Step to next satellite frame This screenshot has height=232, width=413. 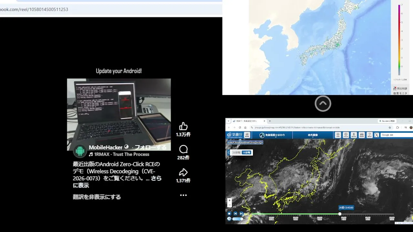(x=241, y=214)
